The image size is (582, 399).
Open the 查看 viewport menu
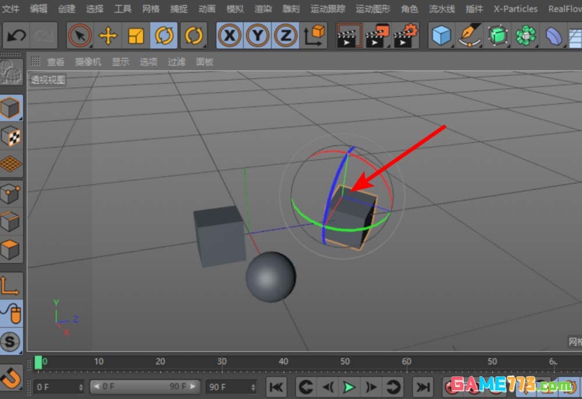(56, 62)
